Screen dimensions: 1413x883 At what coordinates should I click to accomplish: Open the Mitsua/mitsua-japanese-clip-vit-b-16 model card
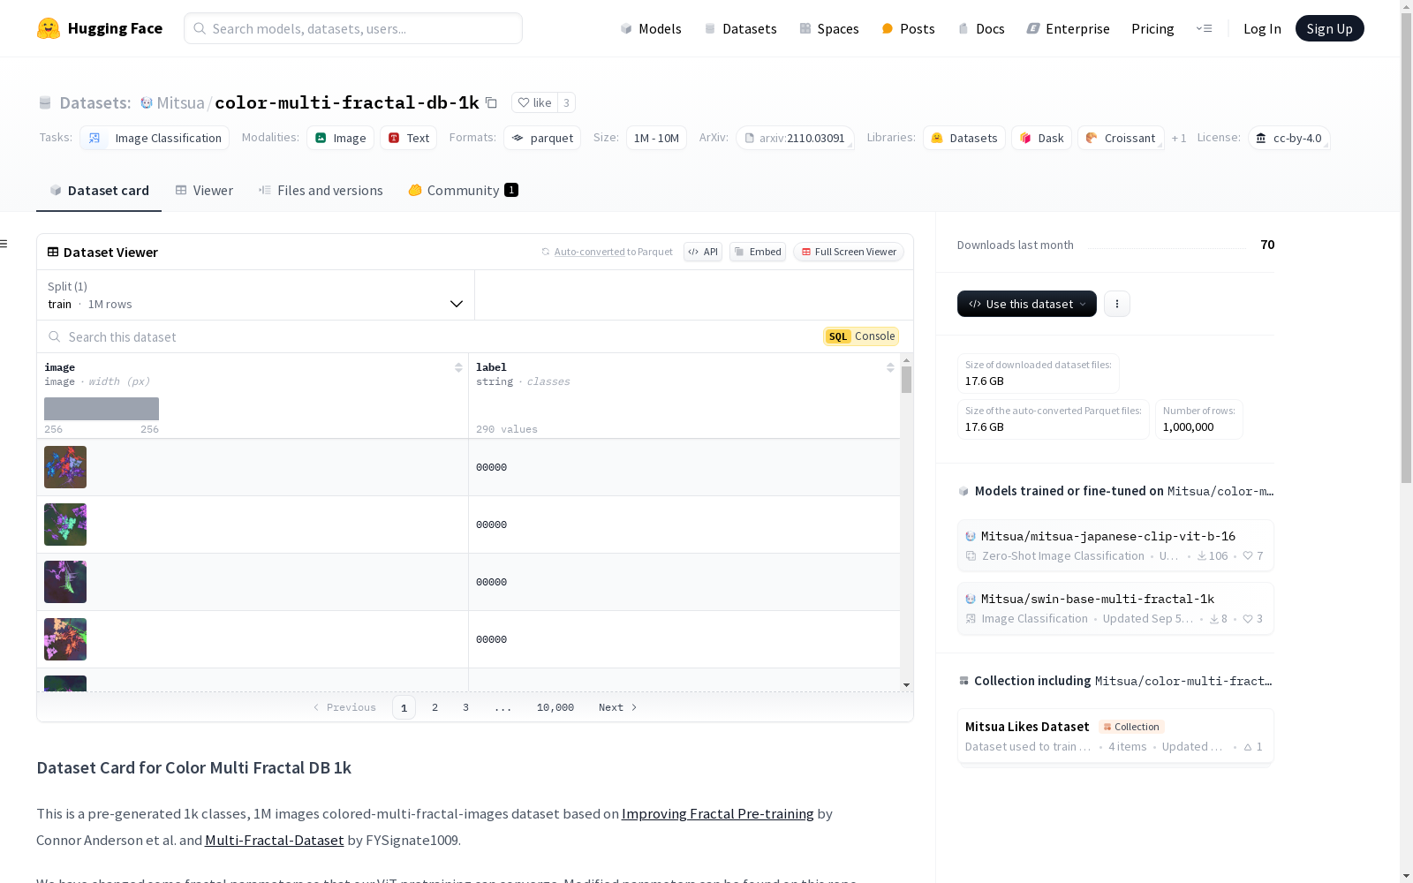[1115, 546]
